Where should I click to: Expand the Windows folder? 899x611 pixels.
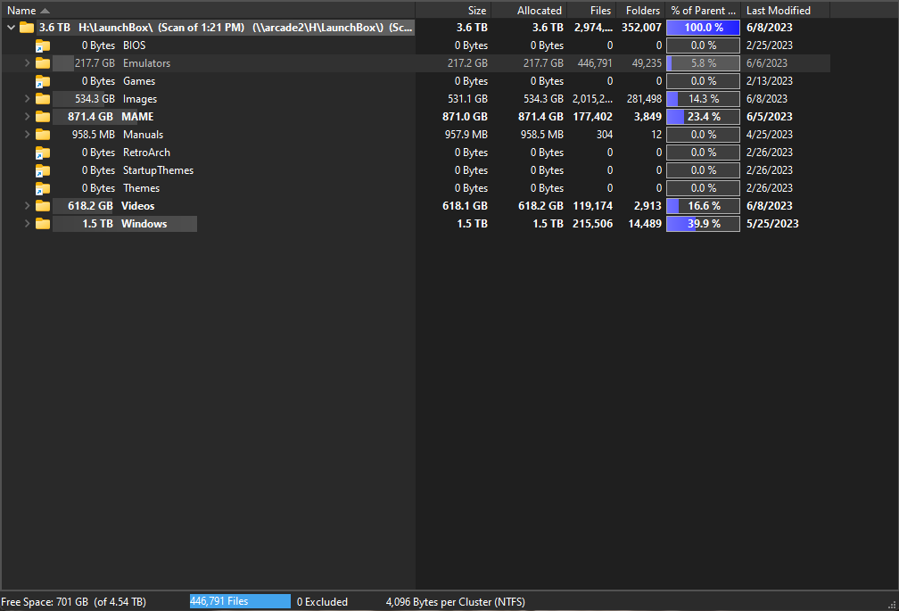[x=27, y=224]
